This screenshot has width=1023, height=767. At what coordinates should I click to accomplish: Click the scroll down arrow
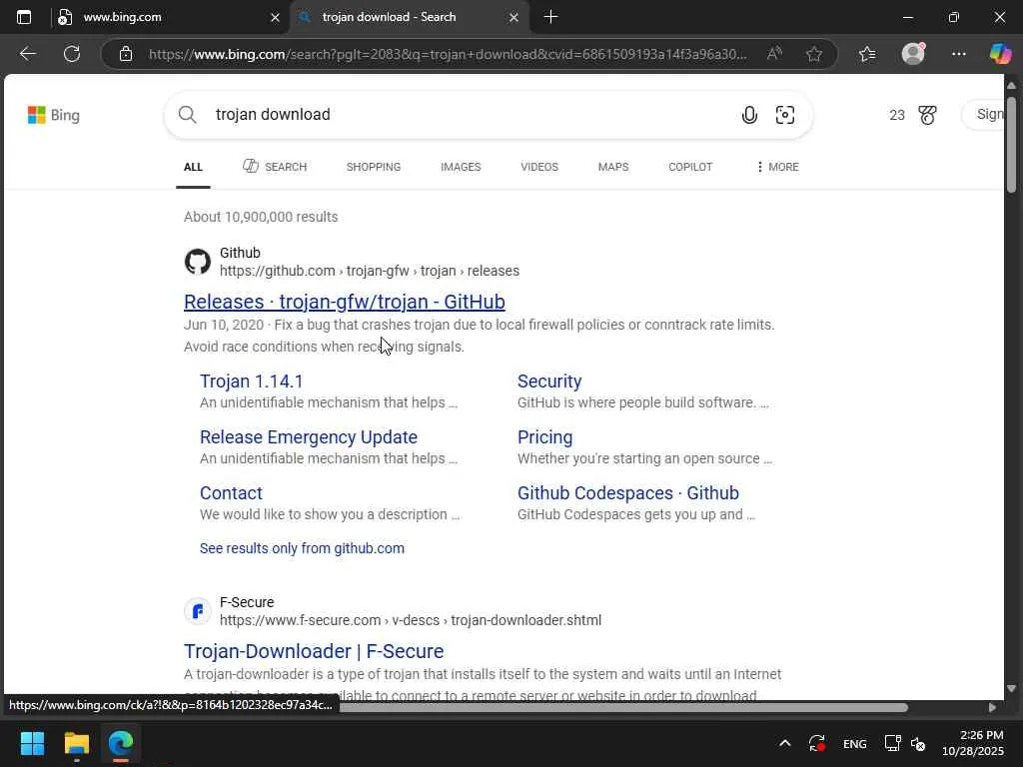1011,689
